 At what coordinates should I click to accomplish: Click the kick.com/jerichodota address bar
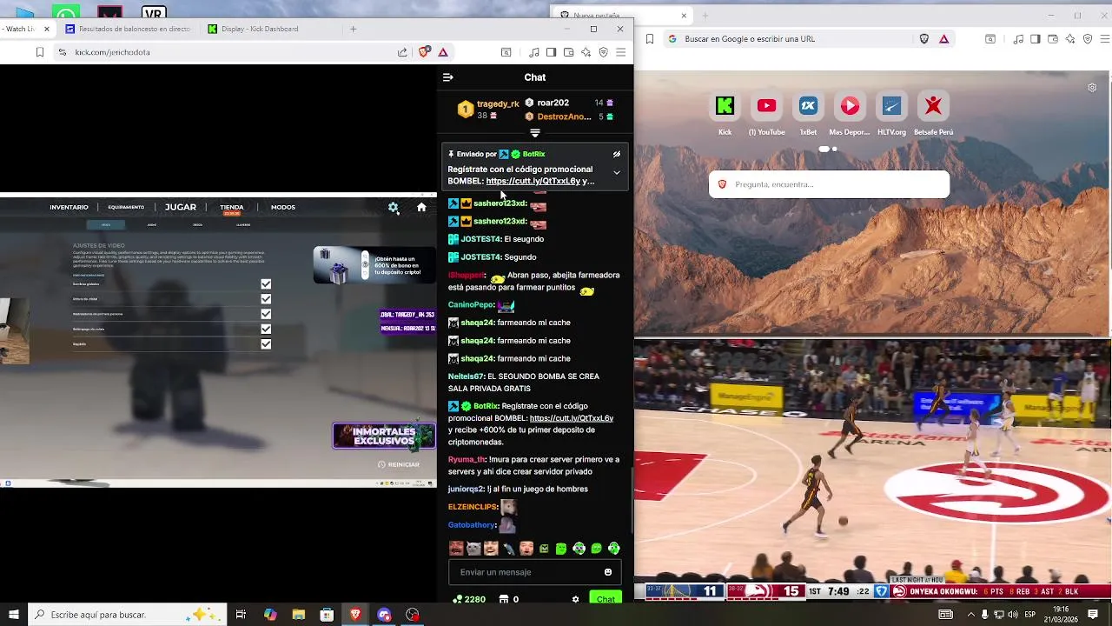(226, 52)
